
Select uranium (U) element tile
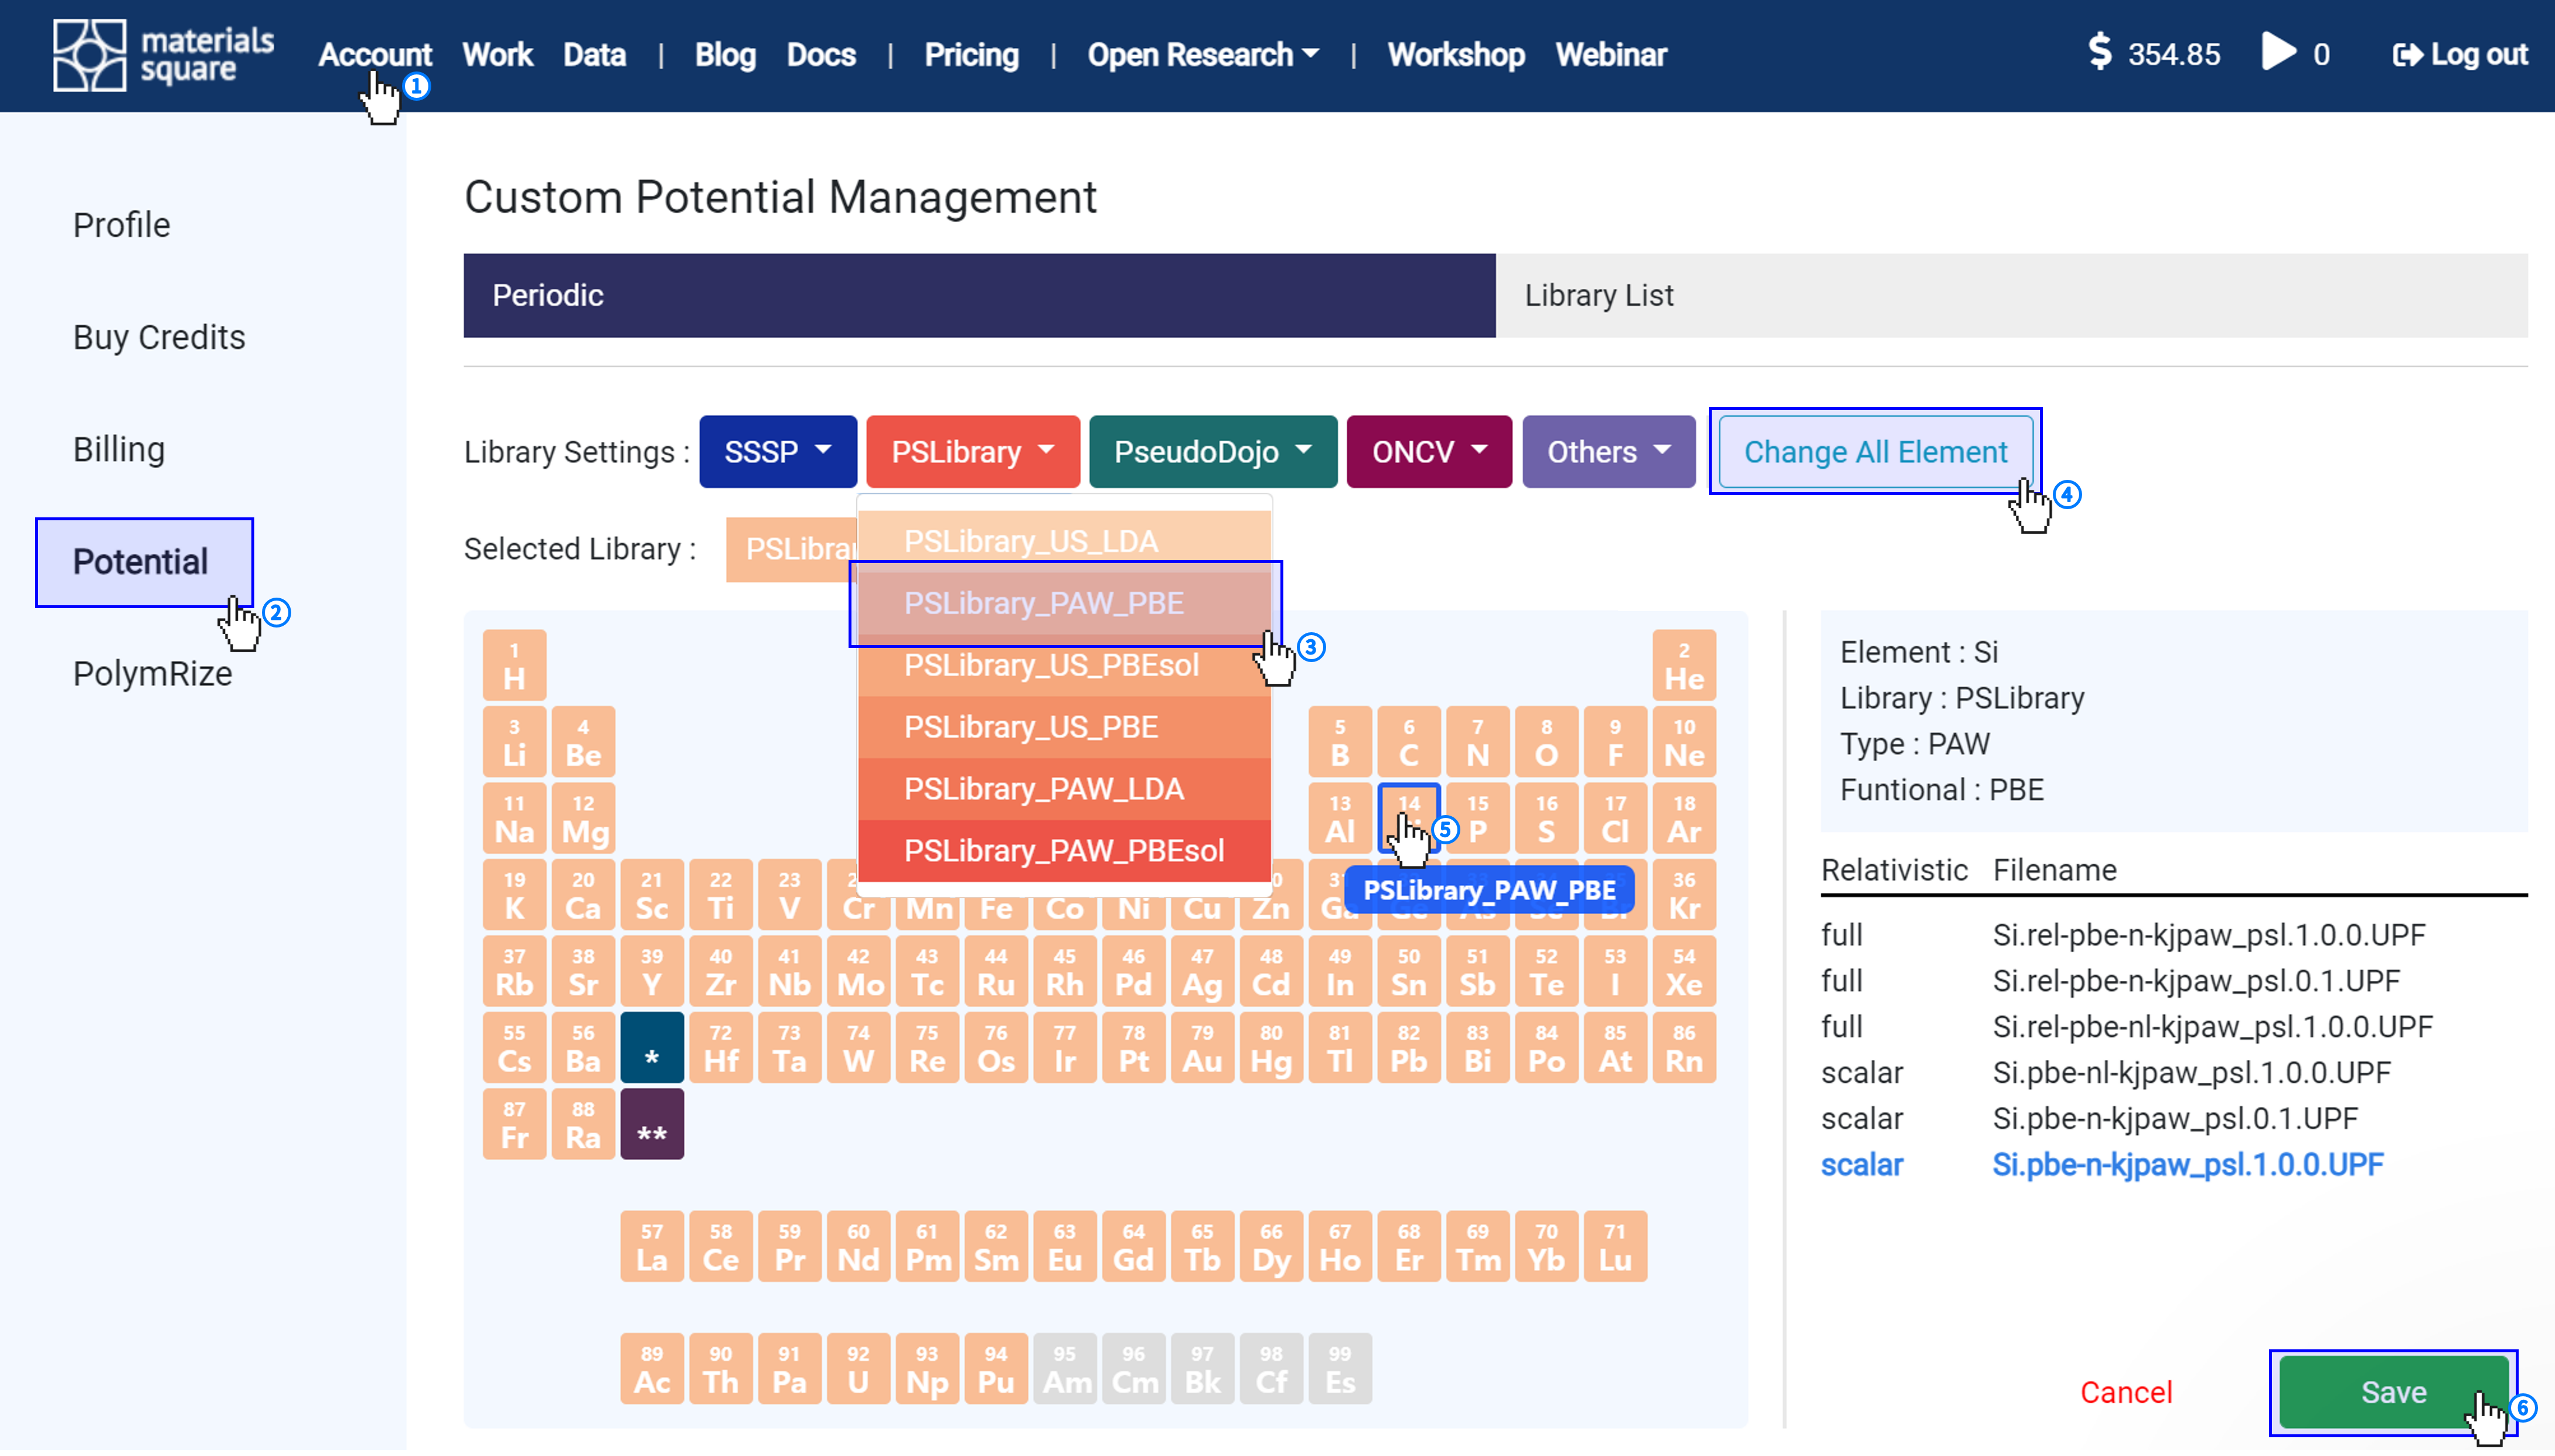click(x=858, y=1369)
